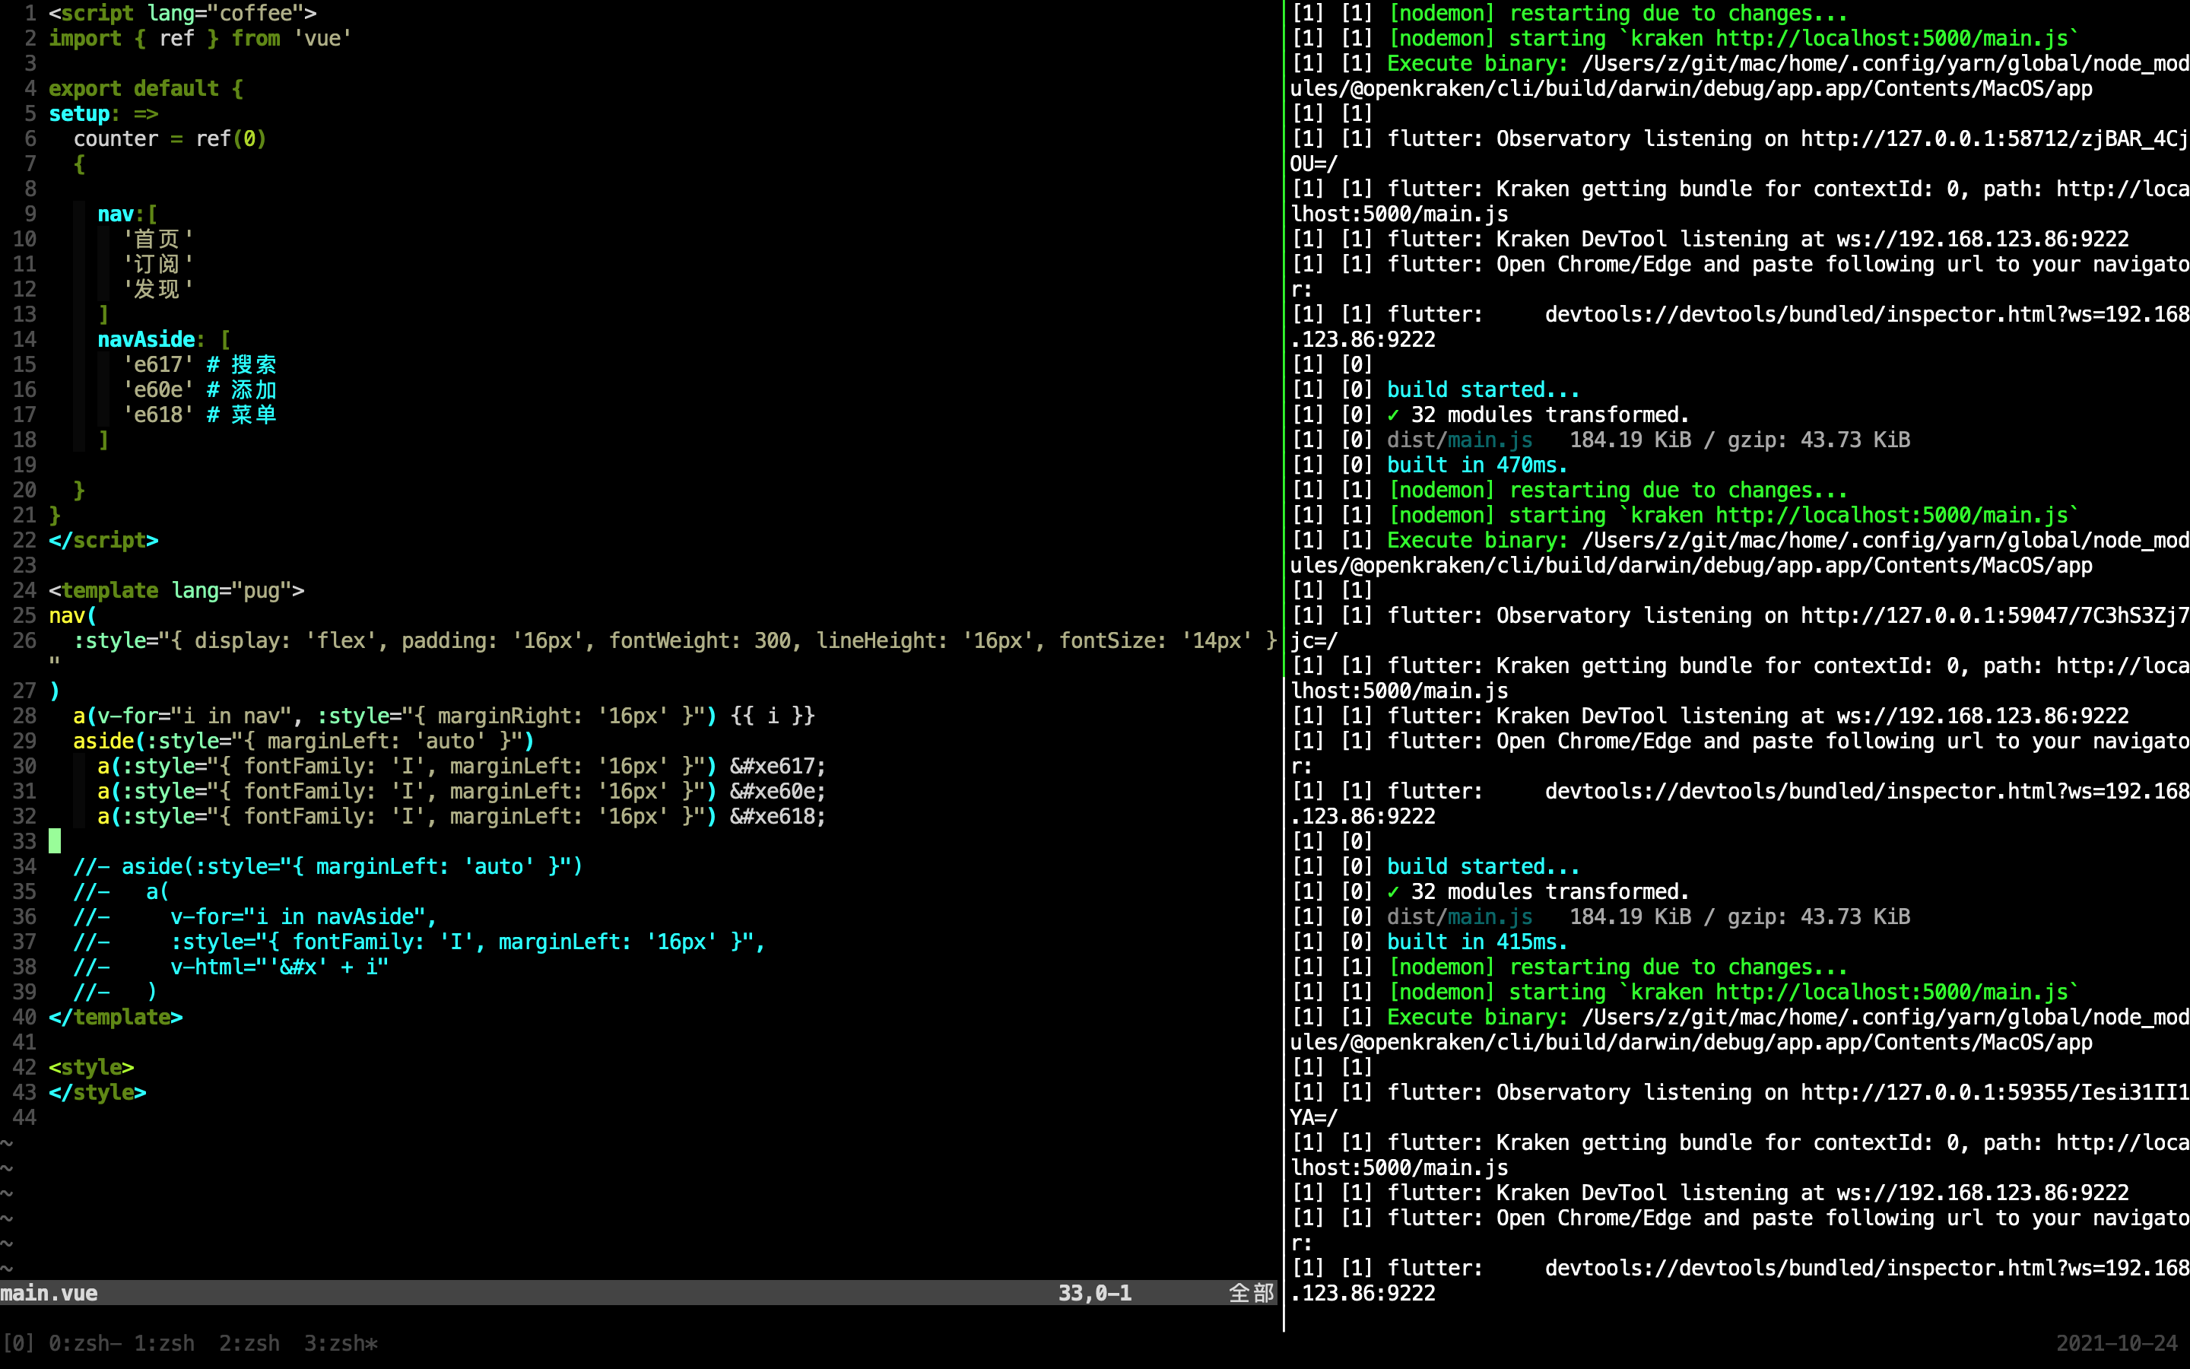2190x1369 pixels.
Task: Click the date 2021-10-24 in tmux bar
Action: [x=2117, y=1342]
